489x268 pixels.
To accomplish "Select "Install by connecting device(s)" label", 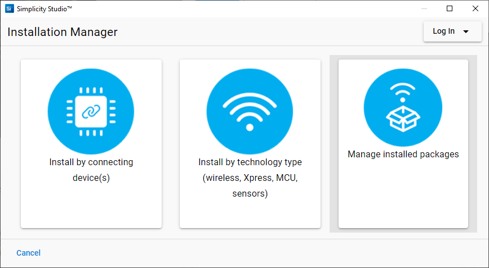I will 91,170.
